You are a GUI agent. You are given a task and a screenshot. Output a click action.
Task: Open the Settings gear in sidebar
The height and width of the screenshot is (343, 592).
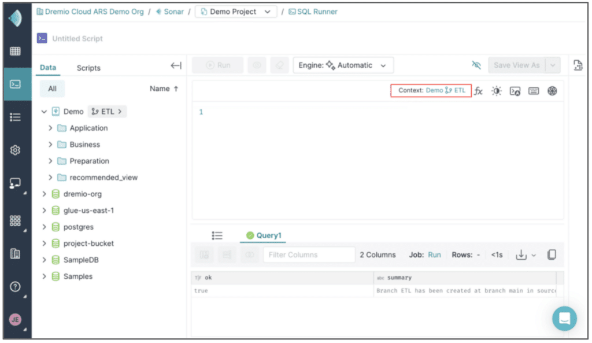click(x=15, y=150)
